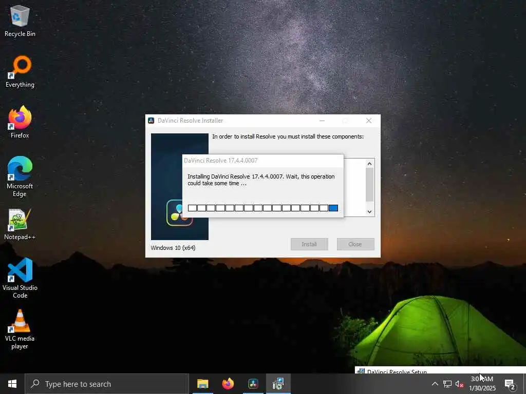Click the DaVinci Resolve Setup tooltip

click(440, 370)
